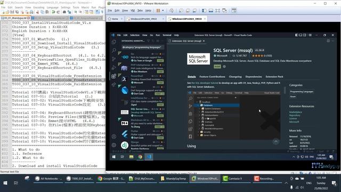Toggle primary sidebar layout icon in VS Code title bar

(297, 35)
